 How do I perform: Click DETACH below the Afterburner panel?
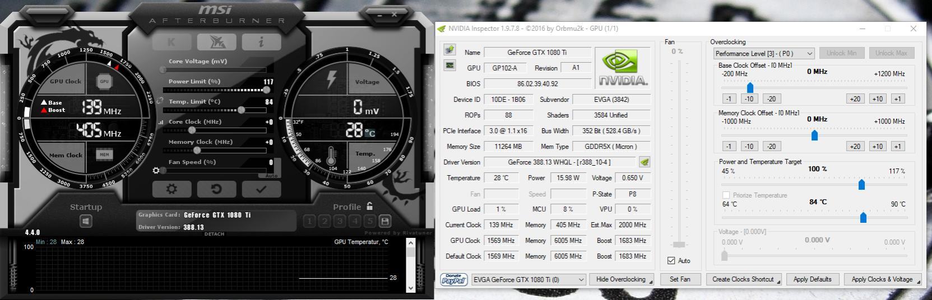214,234
